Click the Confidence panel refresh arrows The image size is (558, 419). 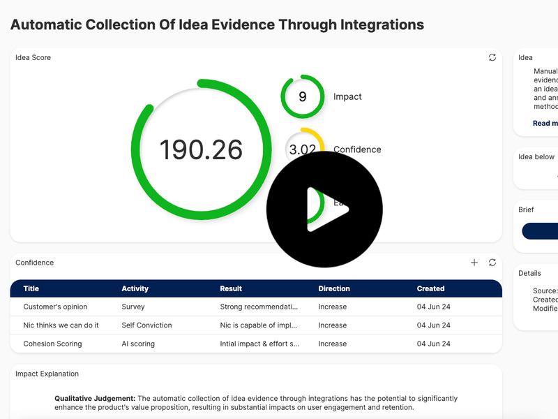tap(493, 263)
